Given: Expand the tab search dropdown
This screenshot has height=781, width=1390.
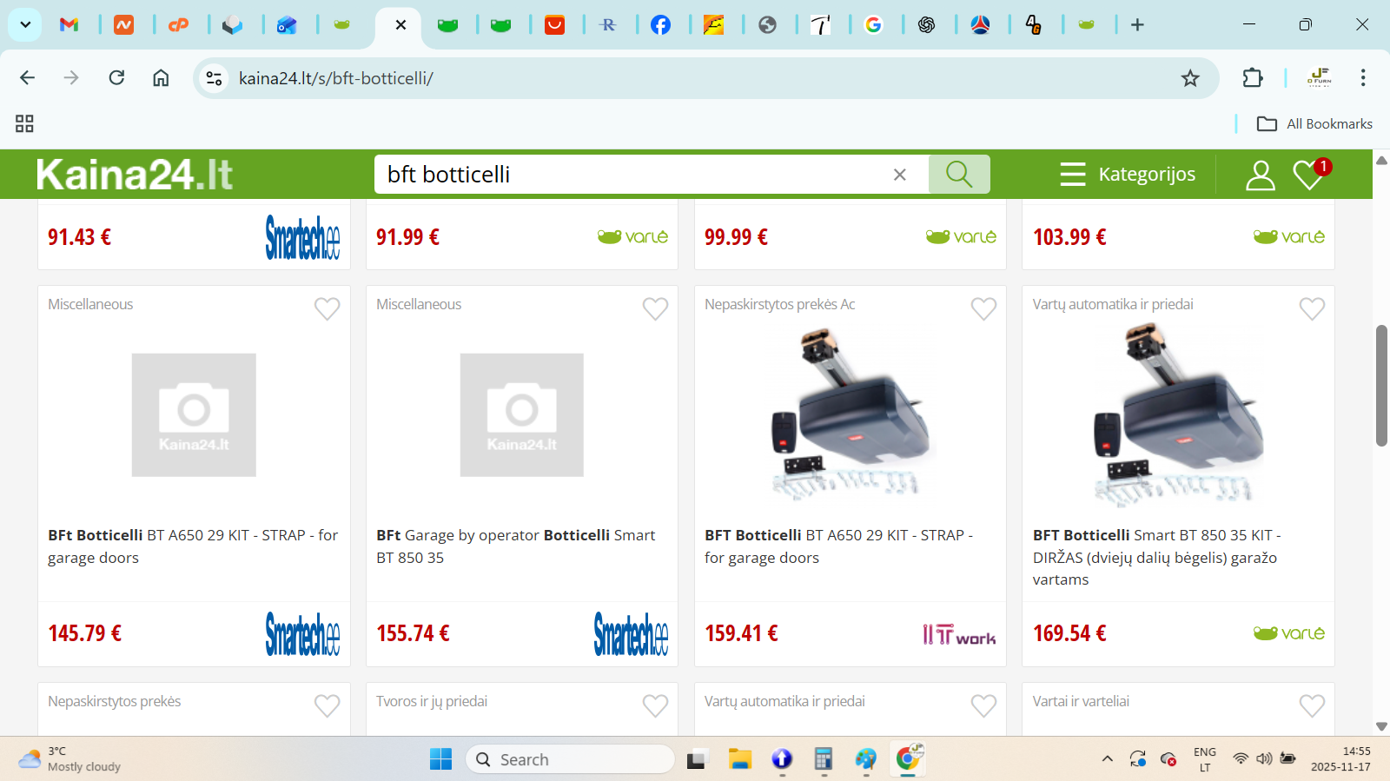Looking at the screenshot, I should click(x=25, y=25).
